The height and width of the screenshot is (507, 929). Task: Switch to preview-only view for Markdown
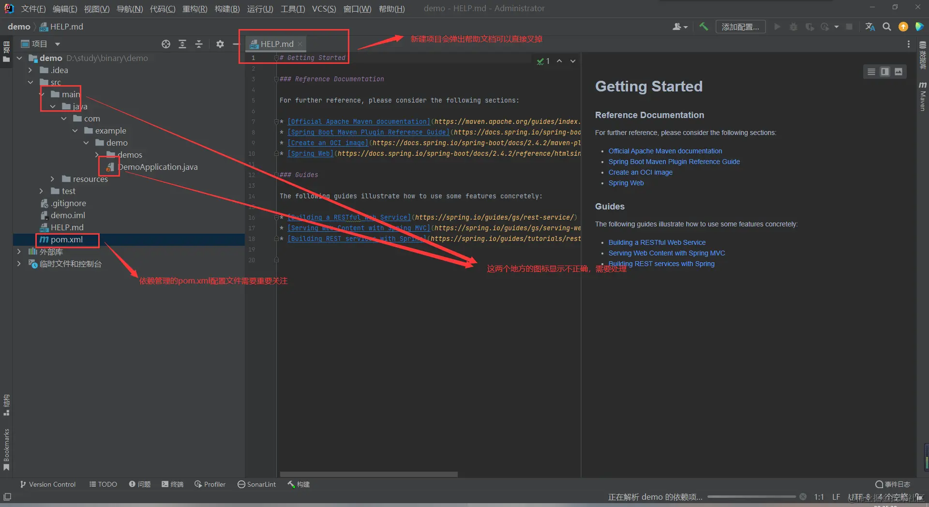coord(899,72)
